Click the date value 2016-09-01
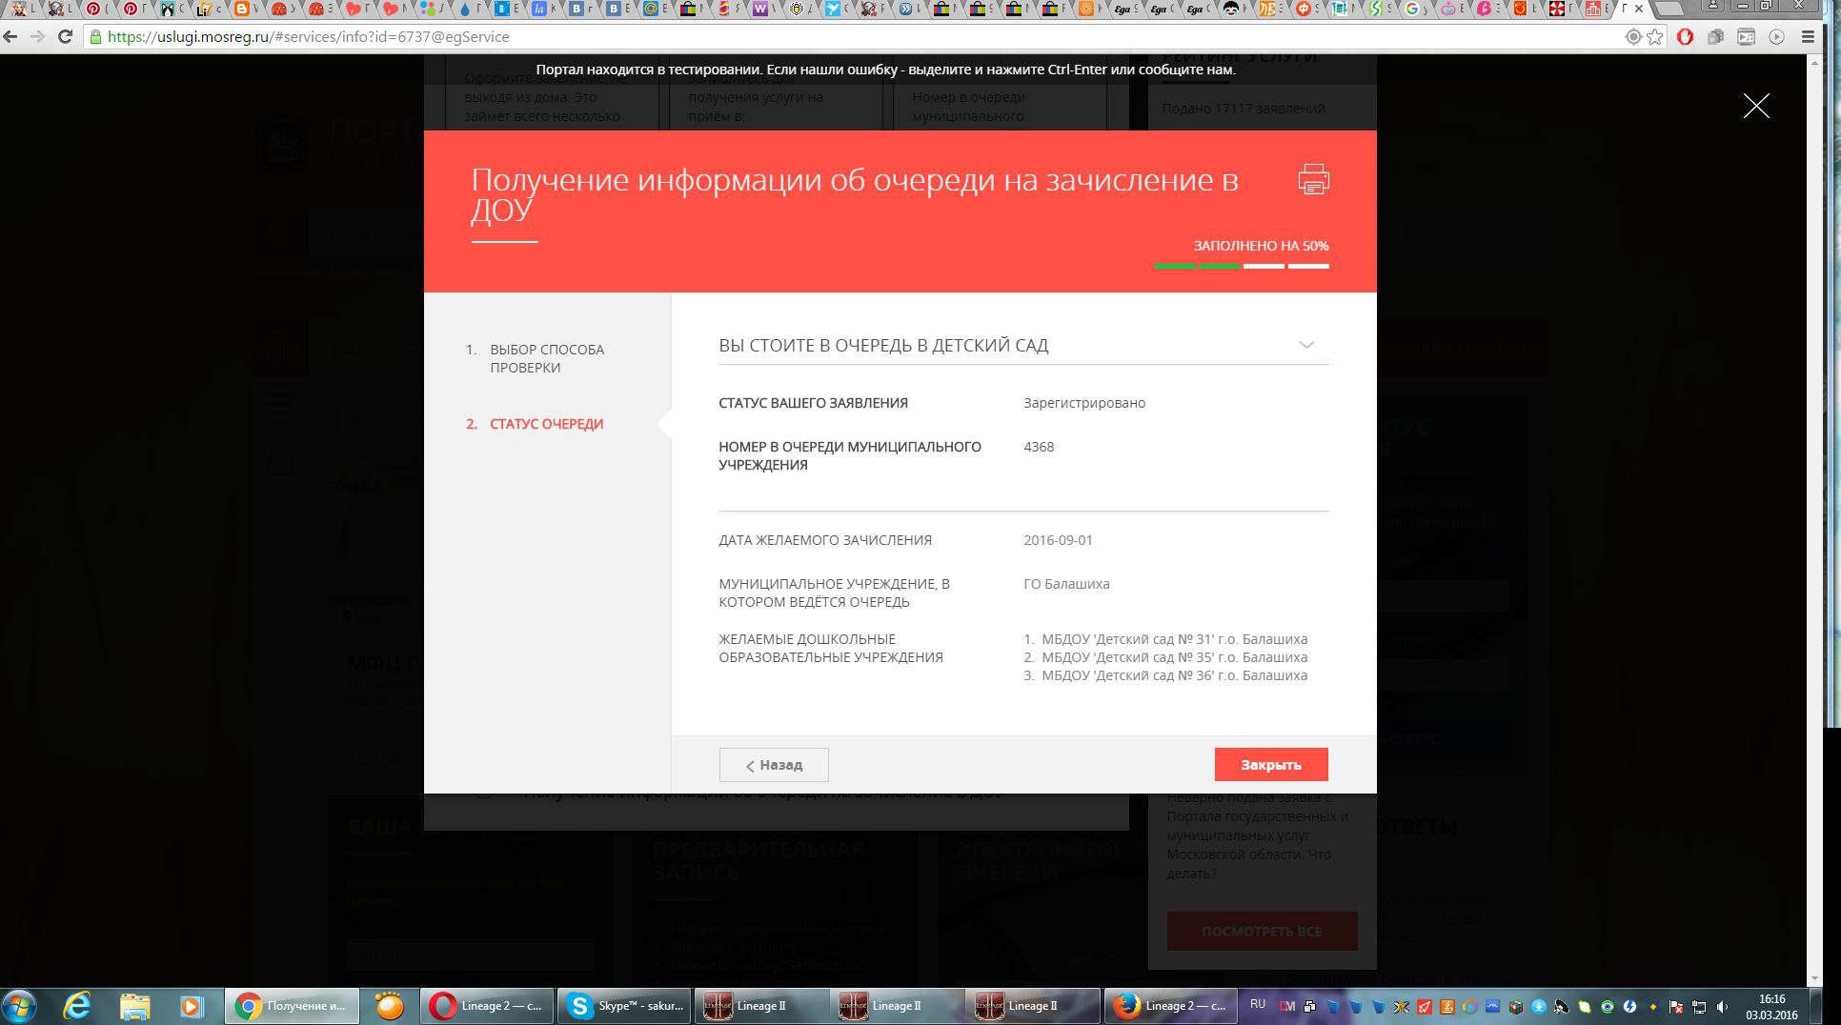 [x=1058, y=540]
